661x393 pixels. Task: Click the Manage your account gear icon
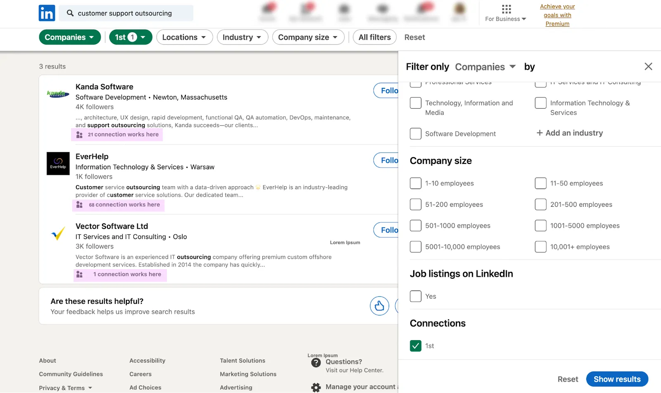[x=316, y=387]
